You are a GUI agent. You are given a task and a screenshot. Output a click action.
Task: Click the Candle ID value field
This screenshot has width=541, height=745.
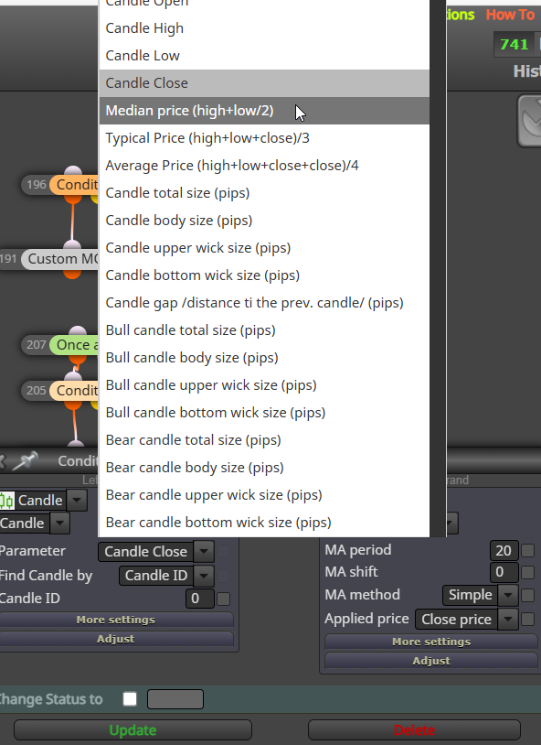coord(200,599)
